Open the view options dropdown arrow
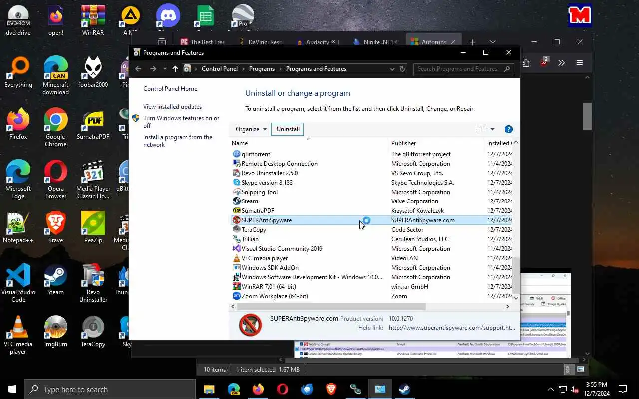Viewport: 639px width, 399px height. point(492,129)
